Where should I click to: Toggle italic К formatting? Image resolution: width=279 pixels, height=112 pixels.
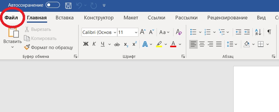click(x=94, y=44)
